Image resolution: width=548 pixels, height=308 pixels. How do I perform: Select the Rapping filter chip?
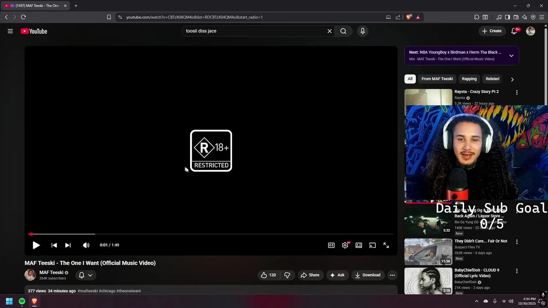tap(469, 79)
